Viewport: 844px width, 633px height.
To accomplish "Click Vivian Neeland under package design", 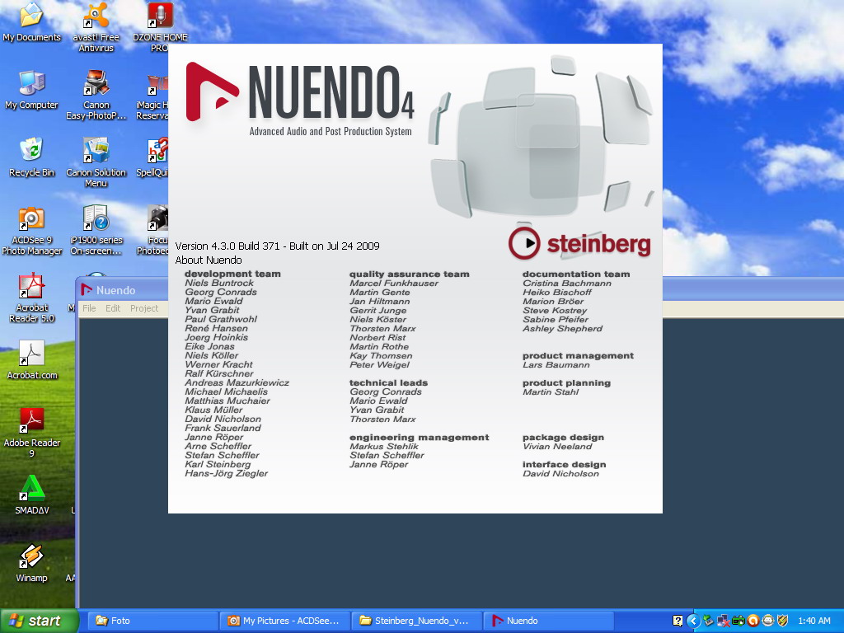I will pyautogui.click(x=557, y=446).
